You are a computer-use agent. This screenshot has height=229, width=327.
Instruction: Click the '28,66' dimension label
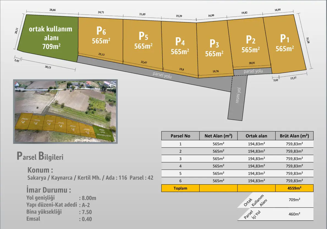coord(53,10)
